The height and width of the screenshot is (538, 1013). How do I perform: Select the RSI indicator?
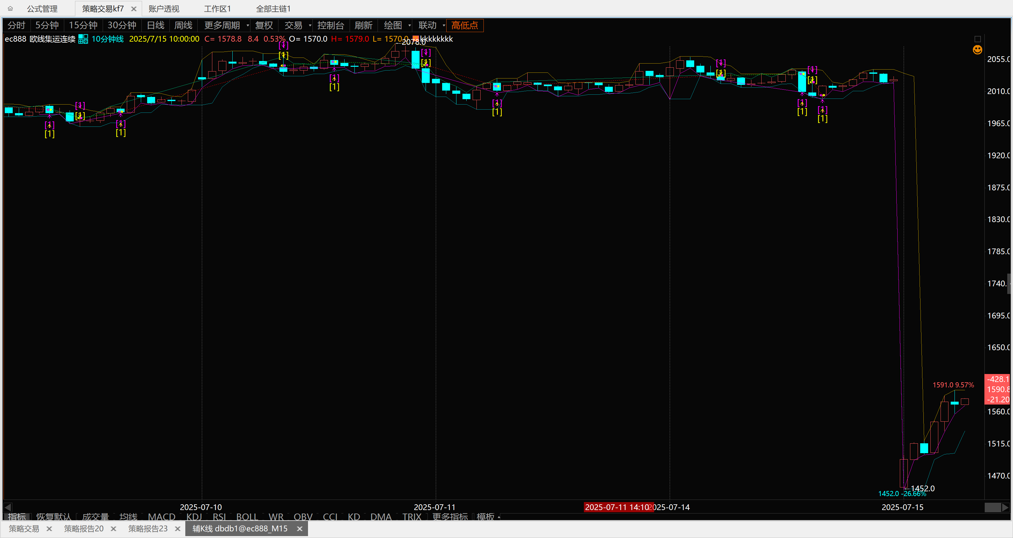[219, 517]
